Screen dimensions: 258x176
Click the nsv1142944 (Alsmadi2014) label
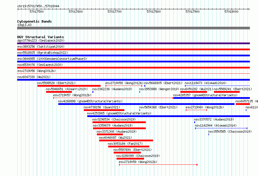216,125
